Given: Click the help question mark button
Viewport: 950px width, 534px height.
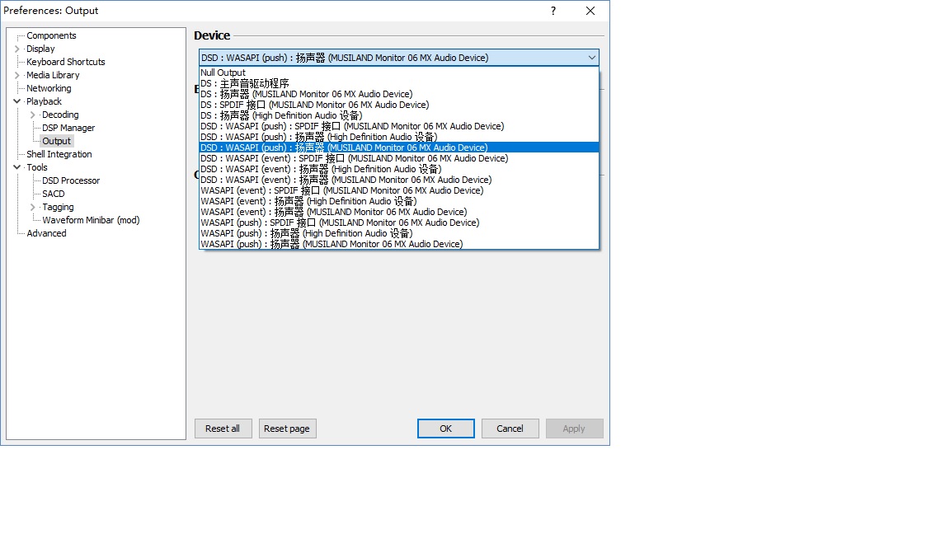Looking at the screenshot, I should (553, 11).
